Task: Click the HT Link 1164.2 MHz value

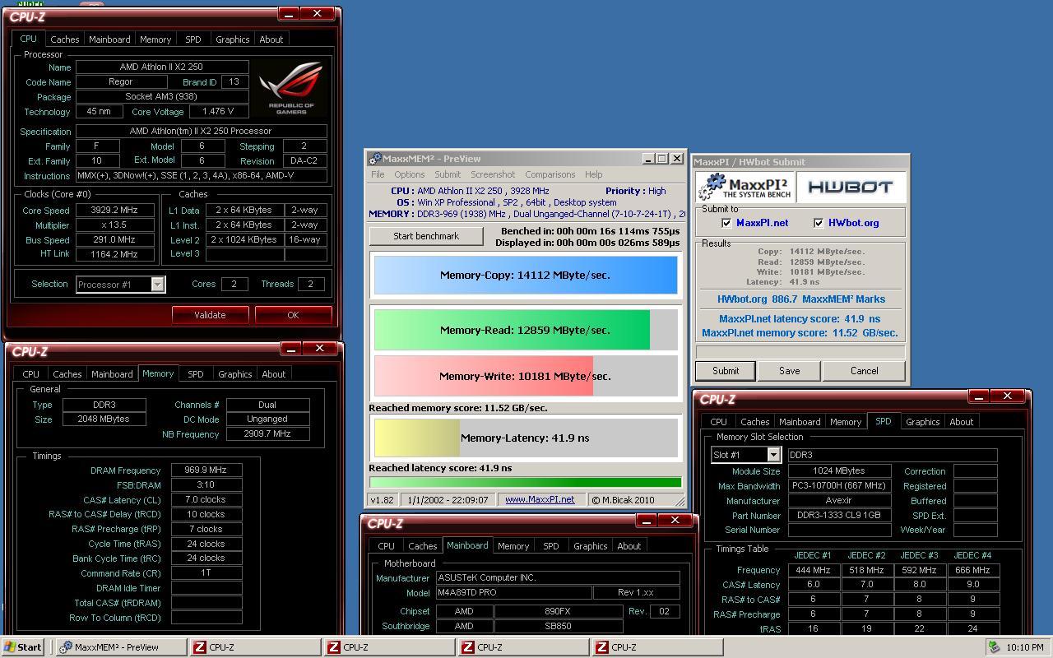Action: click(x=115, y=254)
